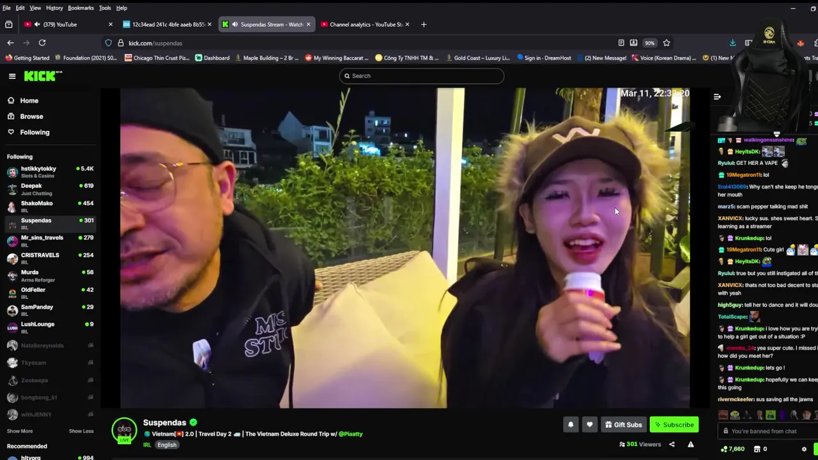Open Following in the sidebar
This screenshot has width=818, height=460.
point(35,132)
